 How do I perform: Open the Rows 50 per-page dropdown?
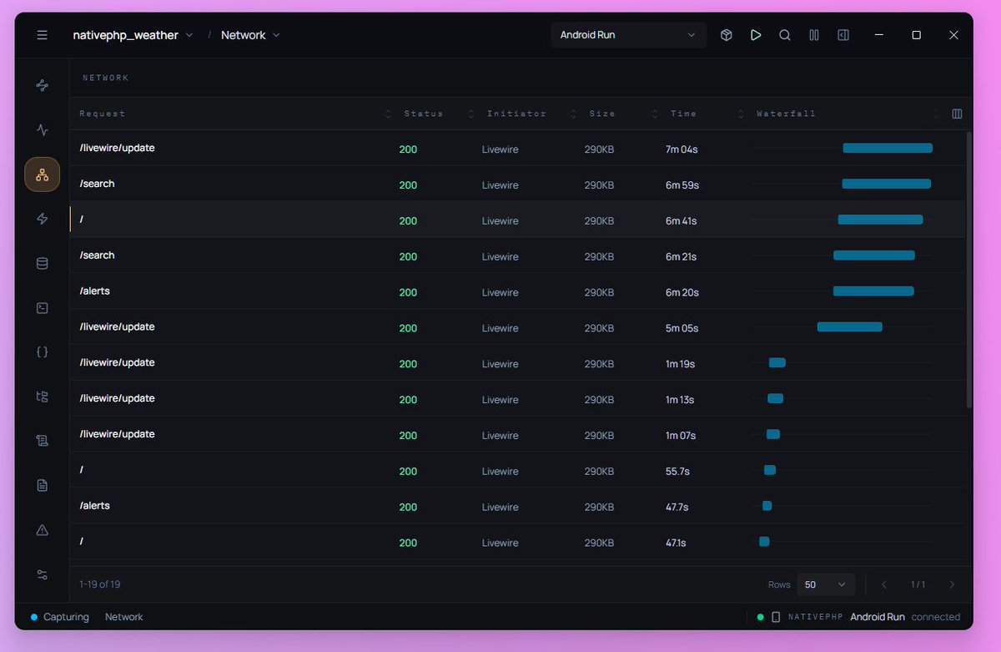click(826, 584)
